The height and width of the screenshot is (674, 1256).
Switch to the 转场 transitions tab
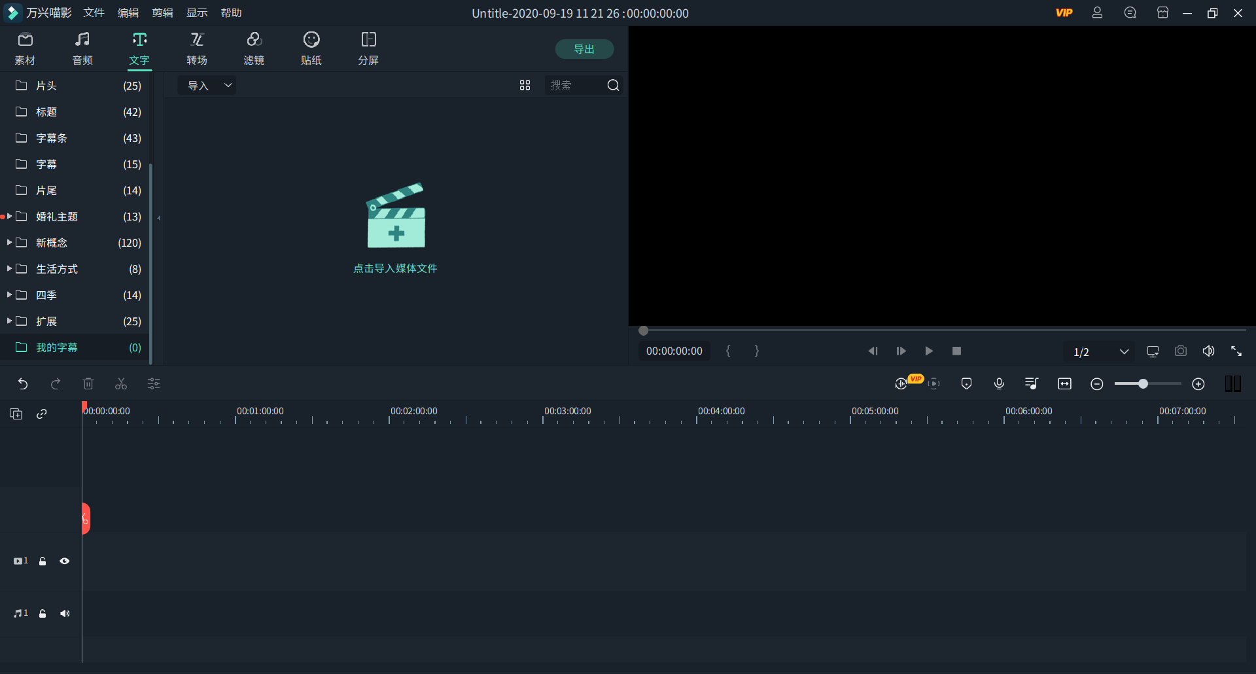tap(197, 49)
